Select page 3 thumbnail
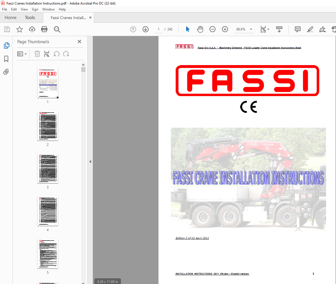 coord(48,169)
